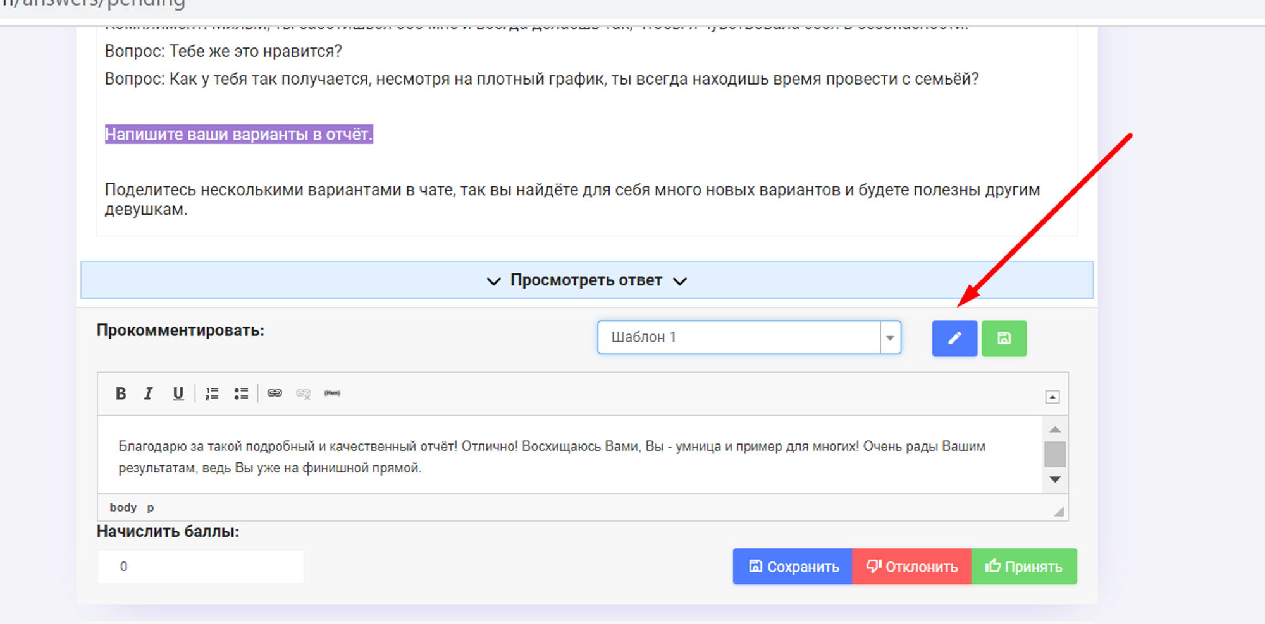Insert a numbered list in the comment
Screen dimensions: 1265x624
click(x=212, y=393)
